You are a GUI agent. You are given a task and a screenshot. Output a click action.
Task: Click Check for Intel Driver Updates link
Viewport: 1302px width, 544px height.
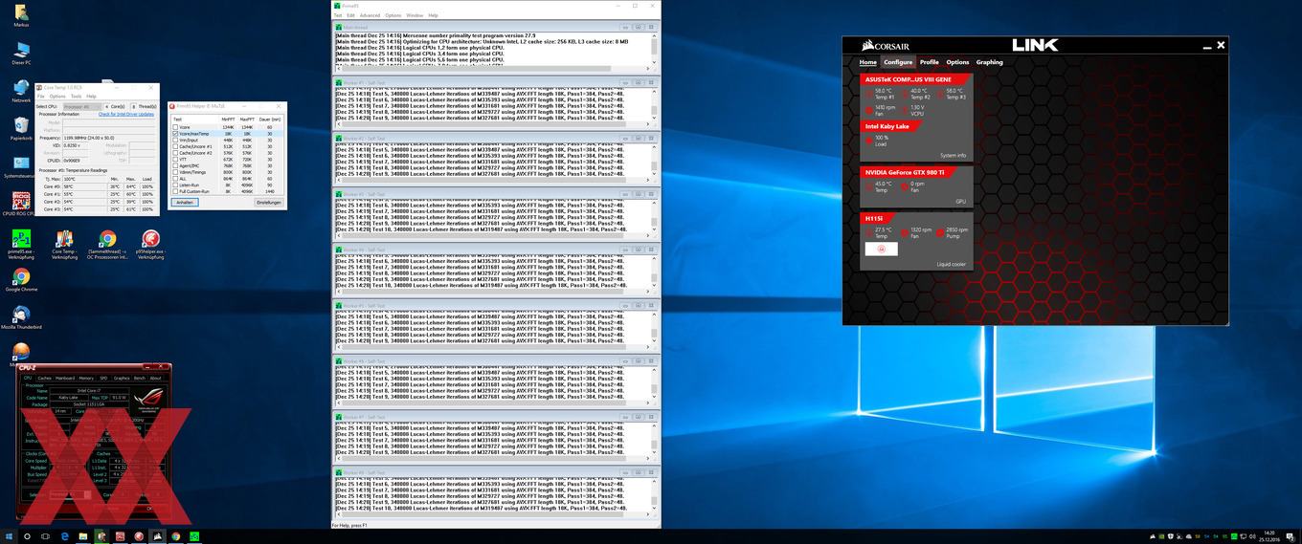pos(126,114)
